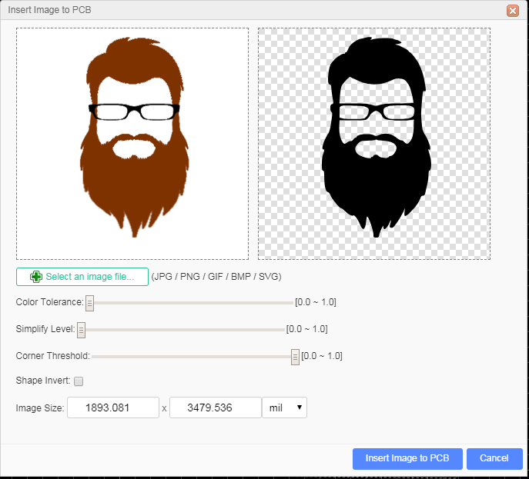Click the image width field showing 1893.081
Image resolution: width=529 pixels, height=479 pixels.
point(113,407)
